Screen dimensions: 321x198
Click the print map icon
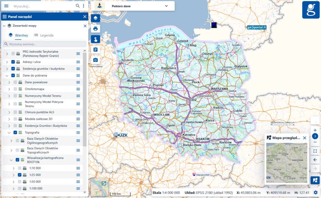coord(96,29)
